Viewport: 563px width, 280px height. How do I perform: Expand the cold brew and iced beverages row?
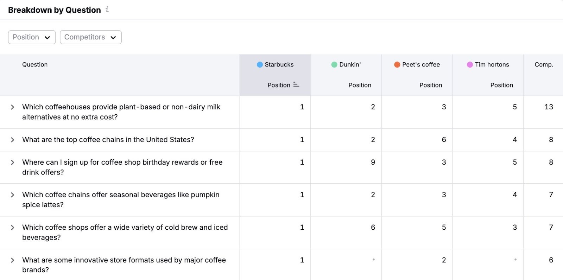[x=12, y=228]
